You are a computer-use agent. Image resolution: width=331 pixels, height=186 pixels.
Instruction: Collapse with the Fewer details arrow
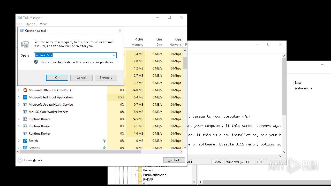coord(20,160)
